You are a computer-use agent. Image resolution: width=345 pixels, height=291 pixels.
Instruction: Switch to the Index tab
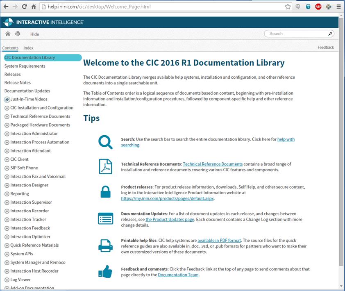[x=28, y=48]
